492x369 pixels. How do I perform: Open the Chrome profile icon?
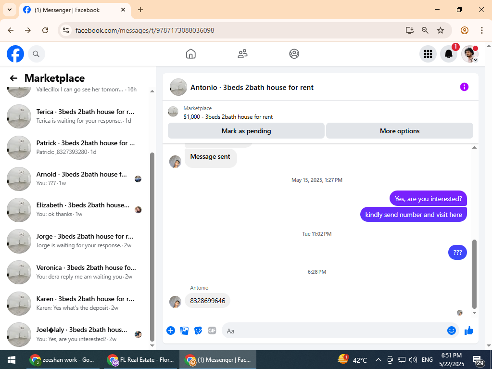[465, 30]
